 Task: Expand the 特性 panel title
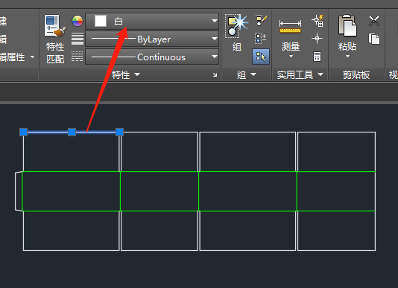126,74
